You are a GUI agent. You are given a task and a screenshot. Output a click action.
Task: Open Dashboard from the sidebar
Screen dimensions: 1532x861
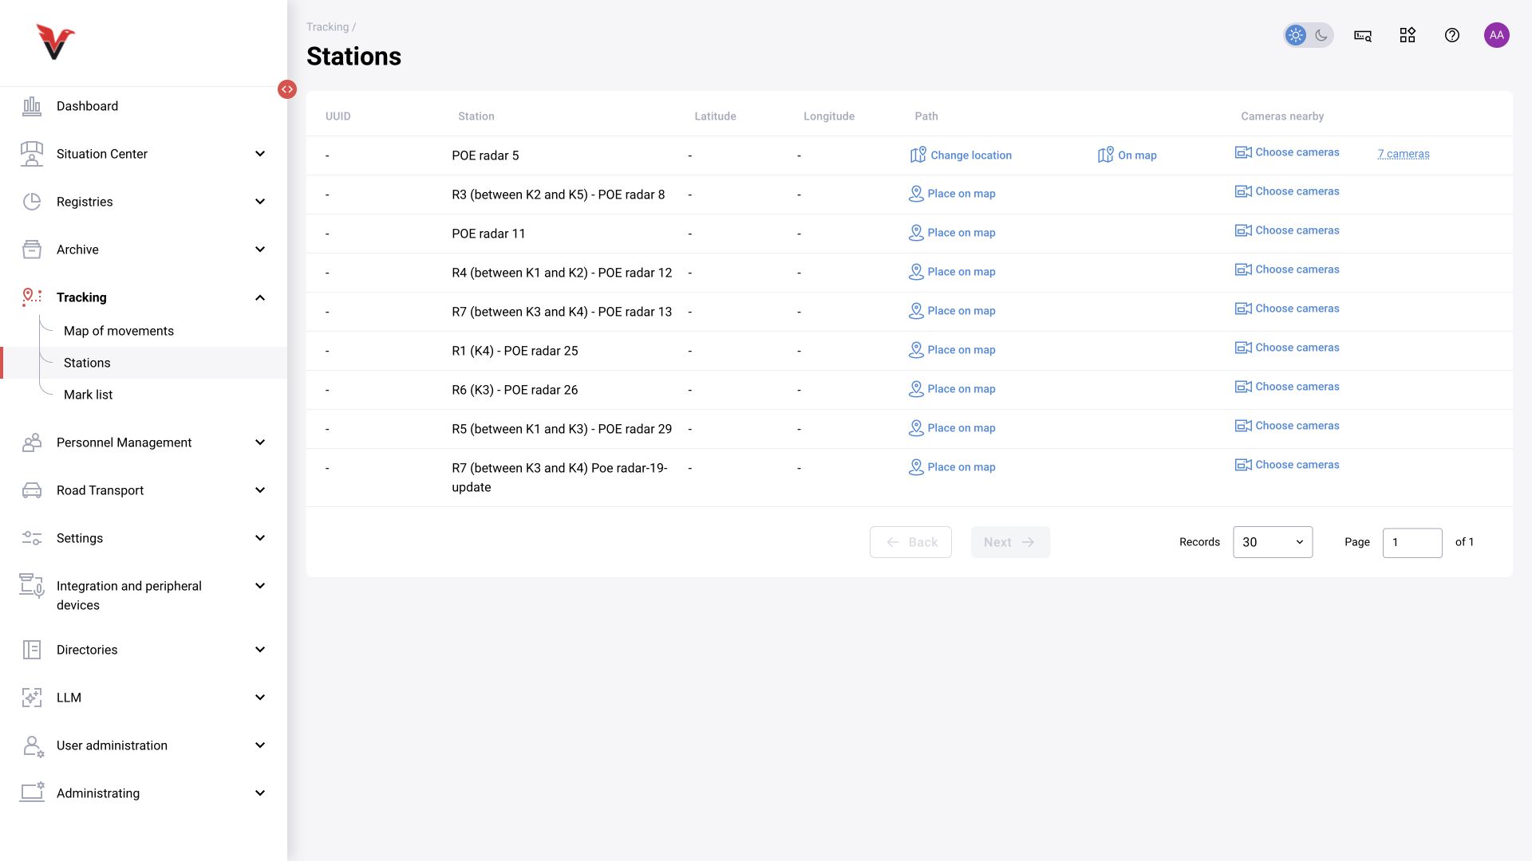click(87, 106)
